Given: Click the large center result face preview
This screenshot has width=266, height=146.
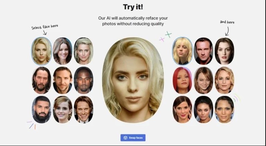Looking at the screenshot, I should 133,80.
